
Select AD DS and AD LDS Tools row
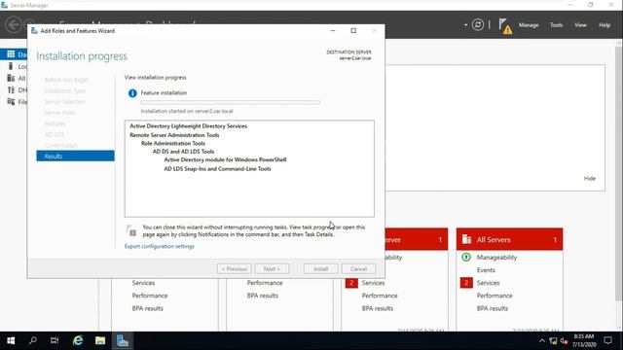183,152
